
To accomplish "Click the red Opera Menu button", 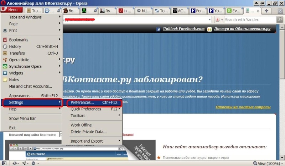I will [11, 10].
